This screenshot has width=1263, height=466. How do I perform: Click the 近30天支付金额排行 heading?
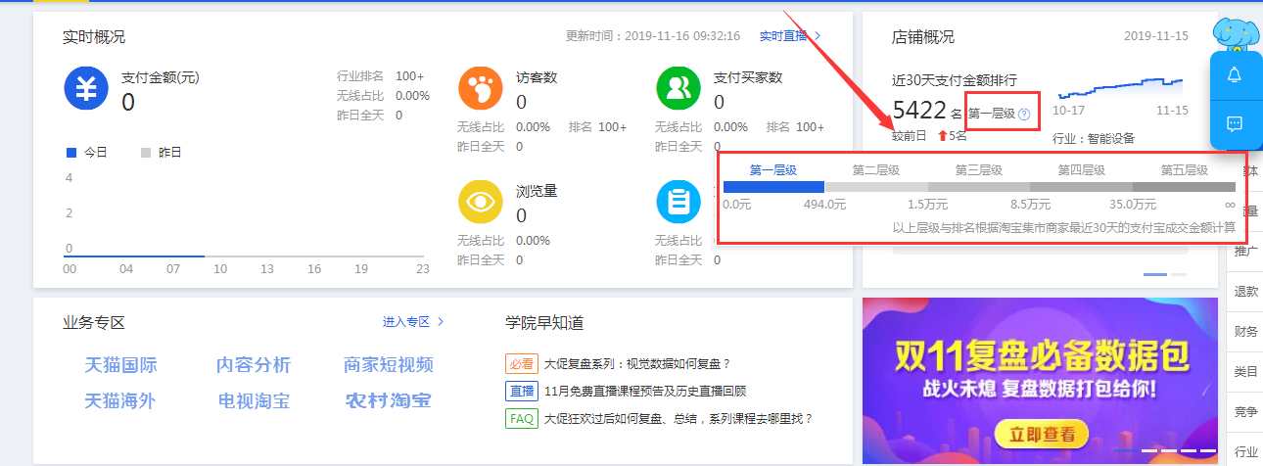point(955,79)
